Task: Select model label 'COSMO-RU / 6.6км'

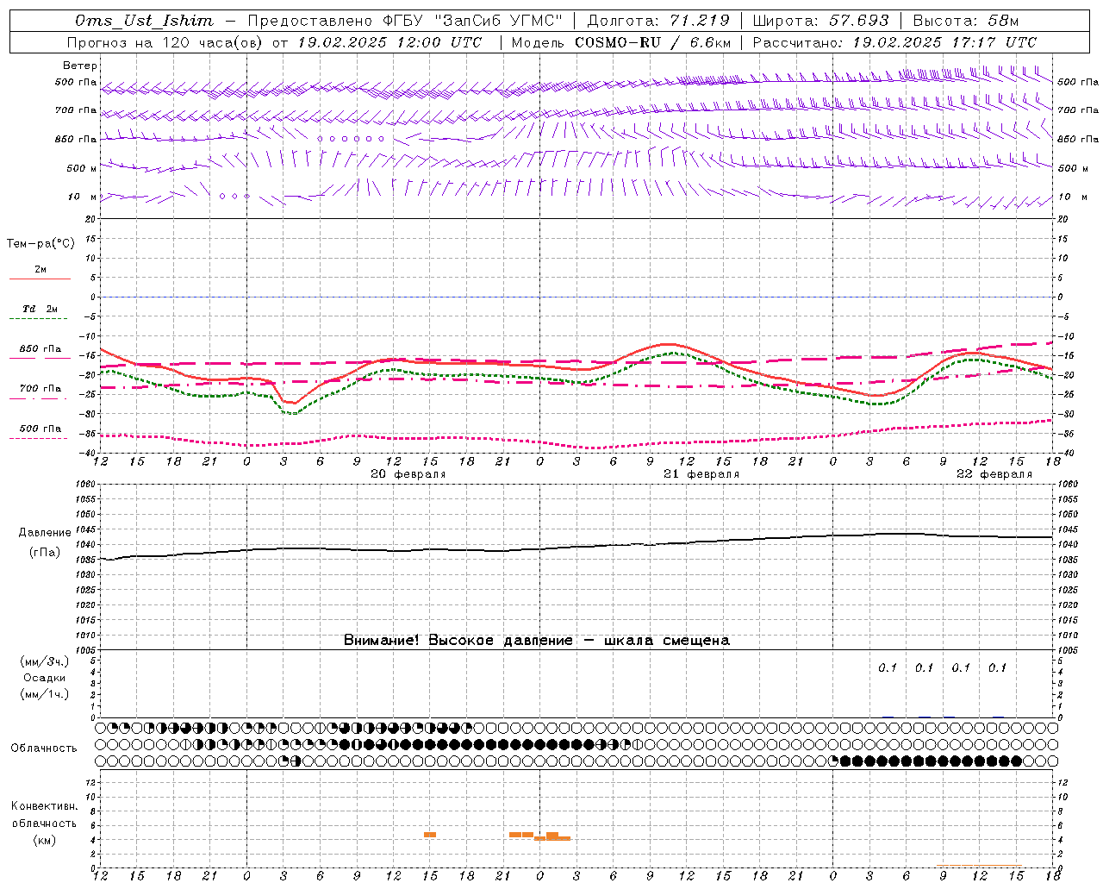Action: pos(653,42)
